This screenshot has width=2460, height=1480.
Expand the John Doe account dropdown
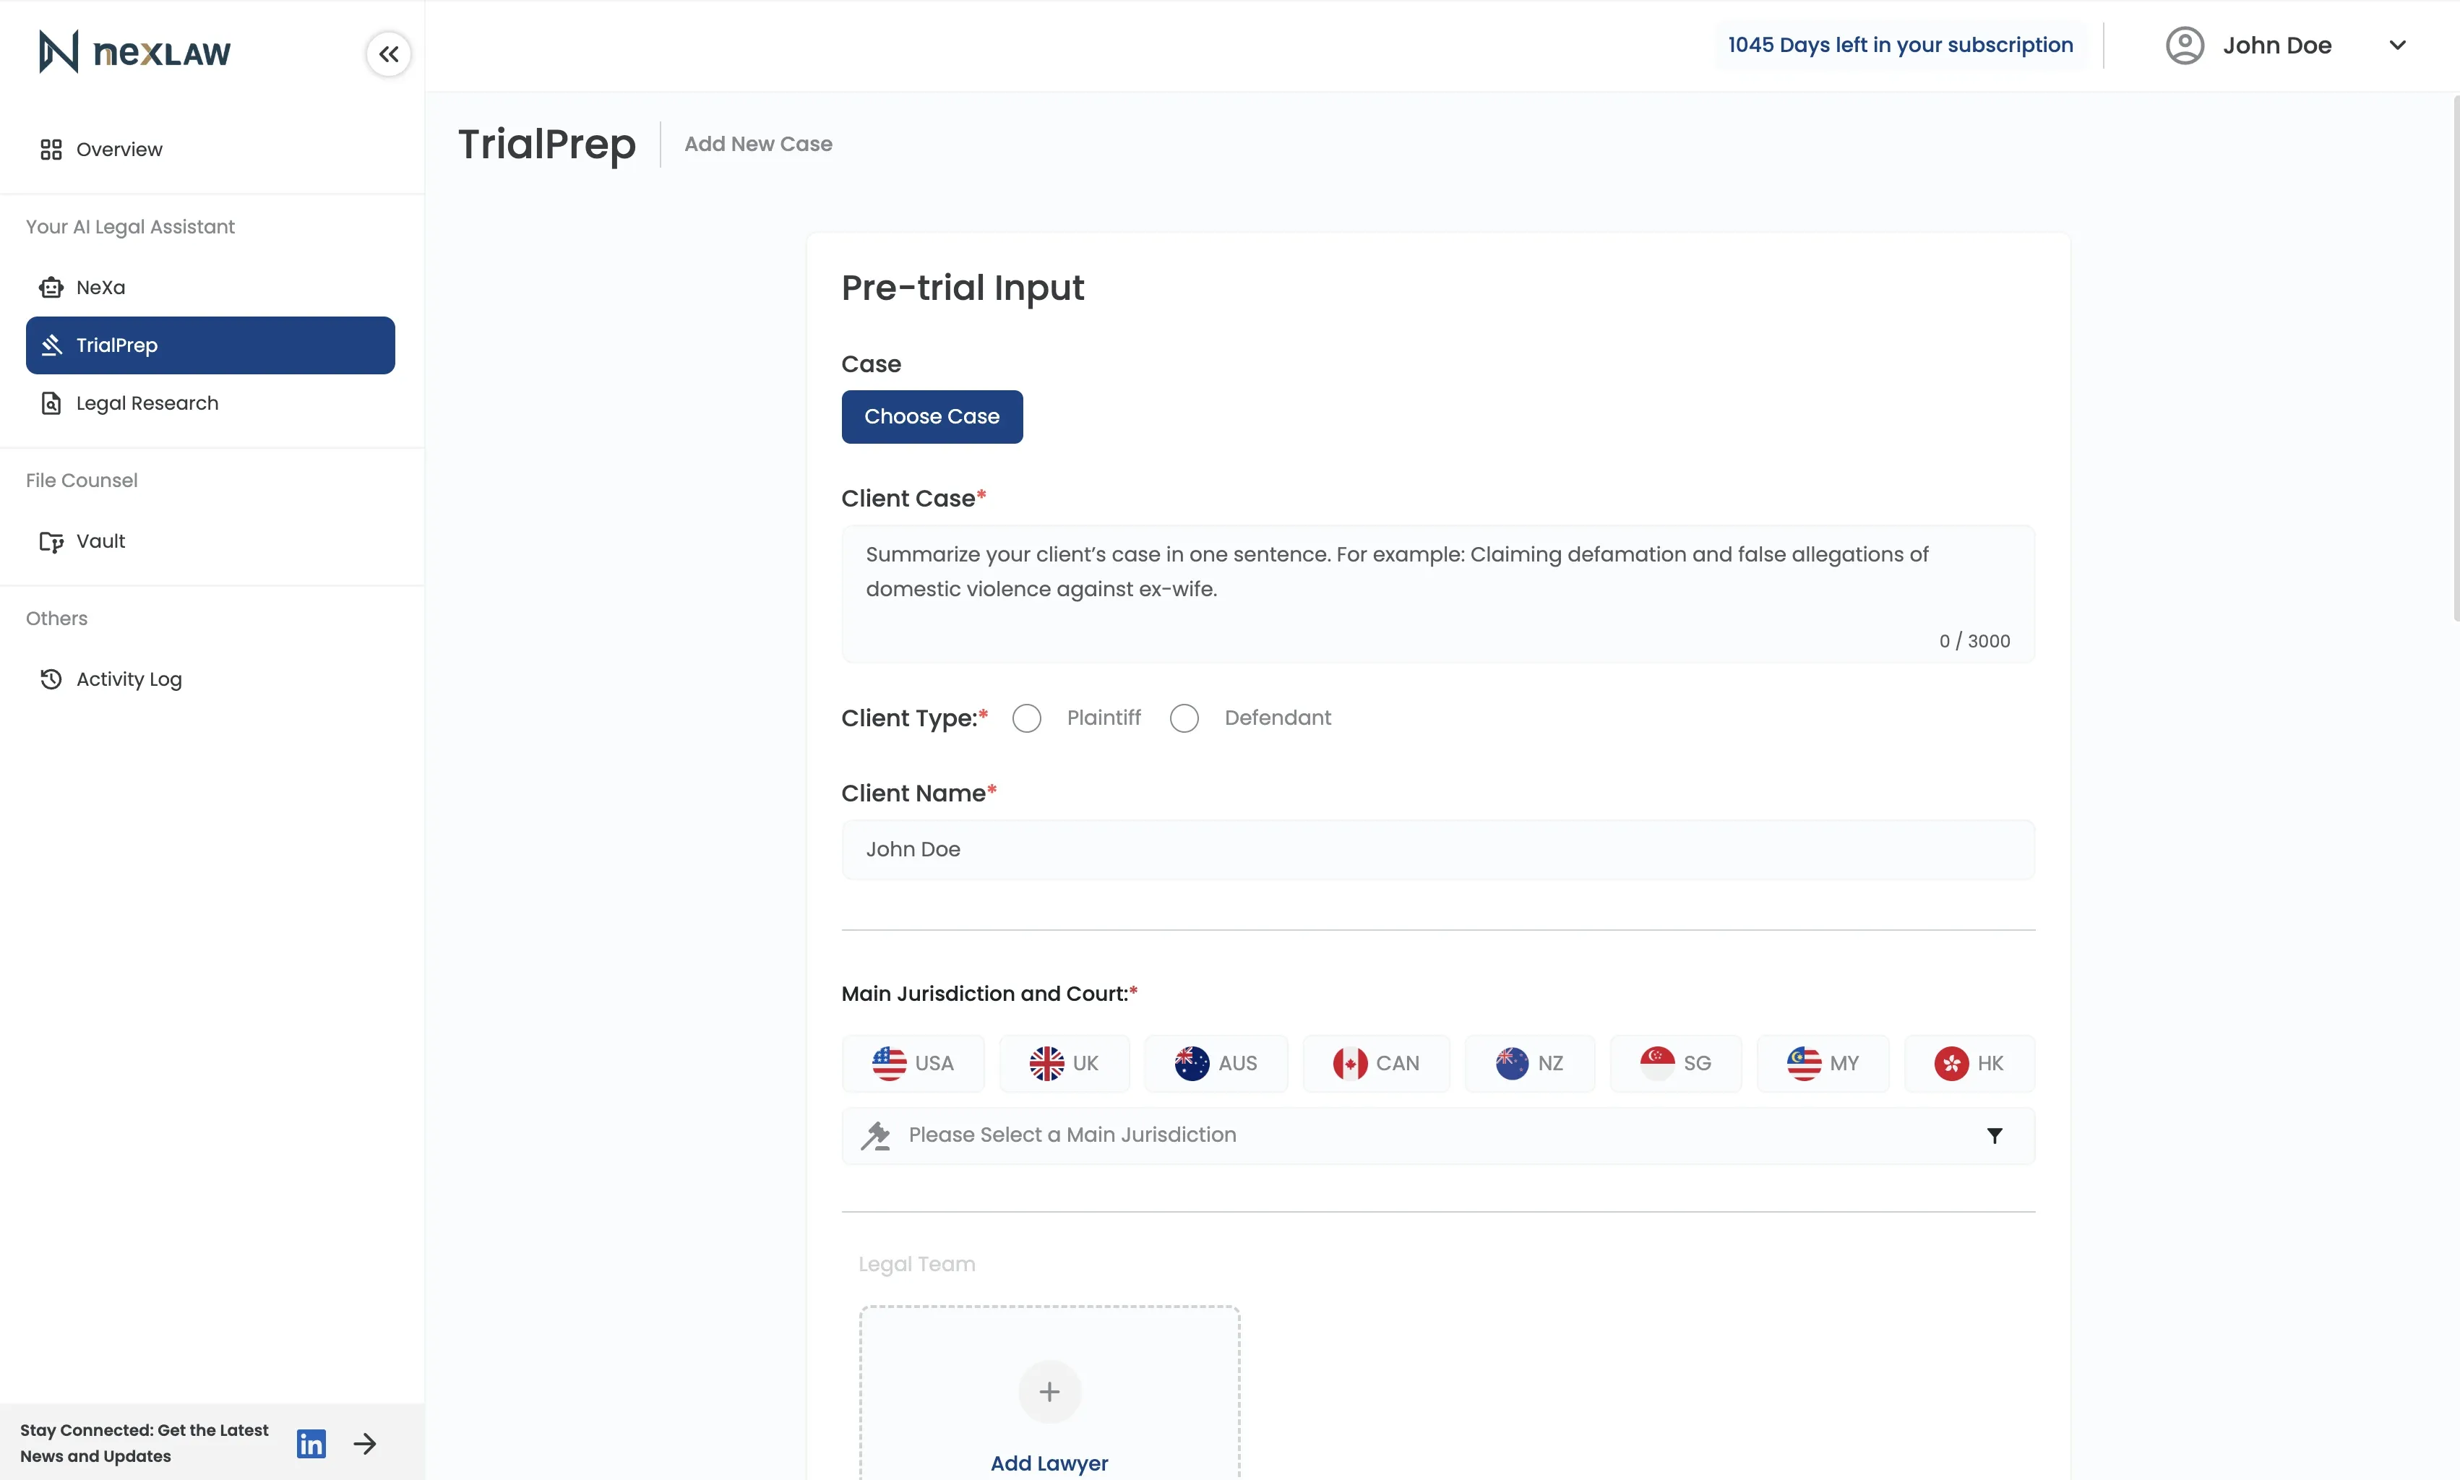coord(2398,46)
